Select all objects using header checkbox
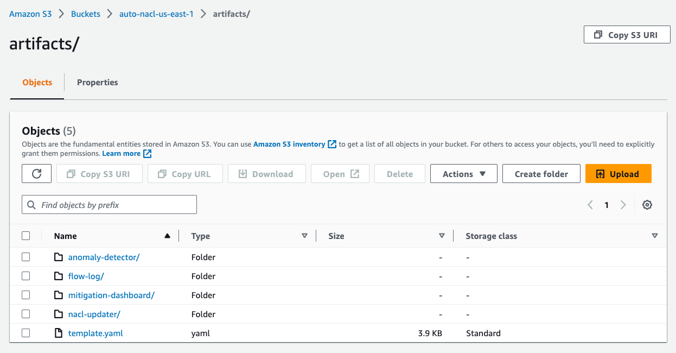This screenshot has height=353, width=676. coord(25,235)
